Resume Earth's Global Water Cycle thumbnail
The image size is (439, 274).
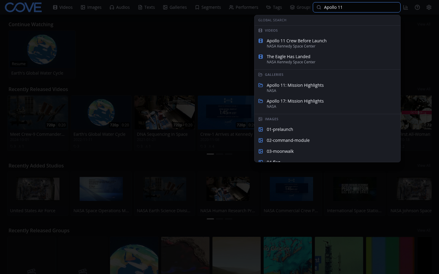(42, 49)
